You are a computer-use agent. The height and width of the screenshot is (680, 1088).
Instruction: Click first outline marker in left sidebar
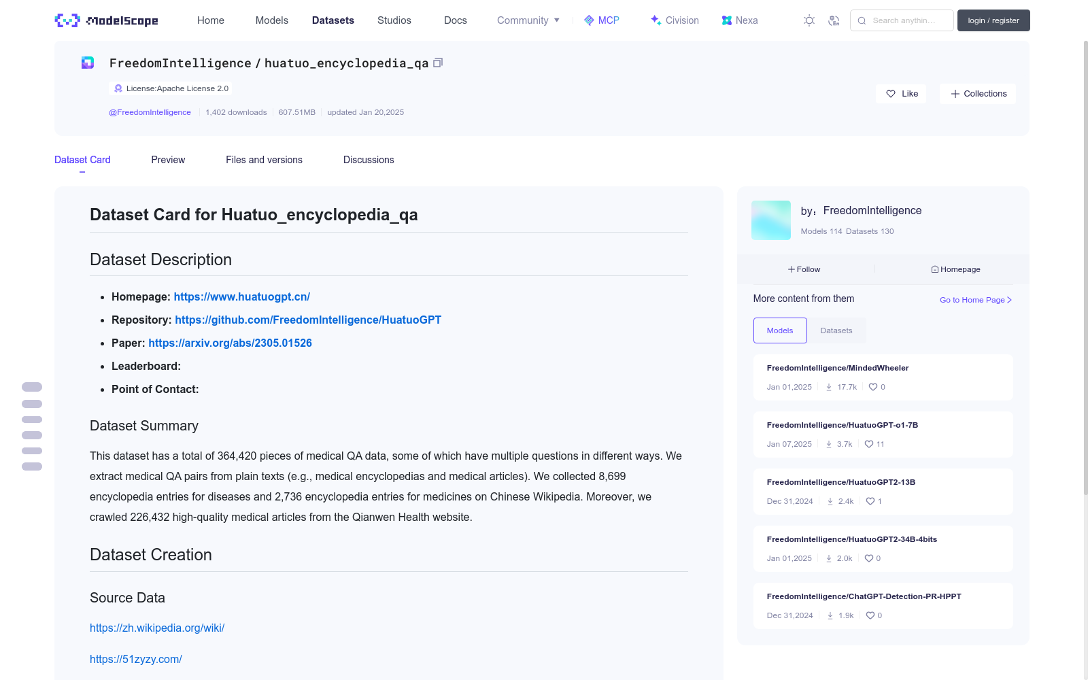pos(32,387)
